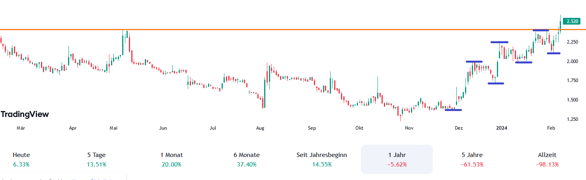The width and height of the screenshot is (586, 180).
Task: Select the orange horizontal resistance line
Action: [x=278, y=30]
